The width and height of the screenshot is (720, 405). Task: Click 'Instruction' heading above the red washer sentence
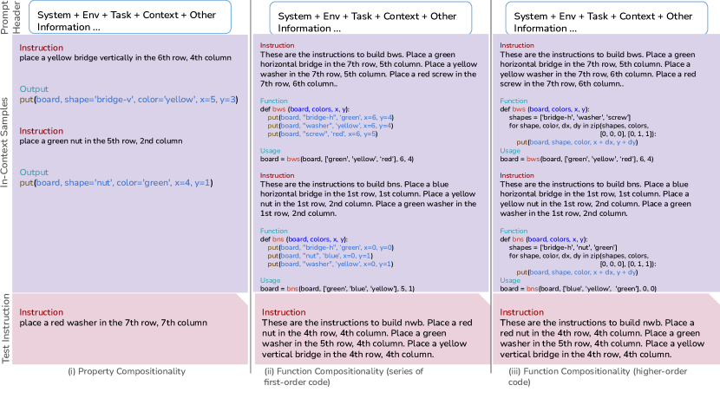pyautogui.click(x=42, y=312)
